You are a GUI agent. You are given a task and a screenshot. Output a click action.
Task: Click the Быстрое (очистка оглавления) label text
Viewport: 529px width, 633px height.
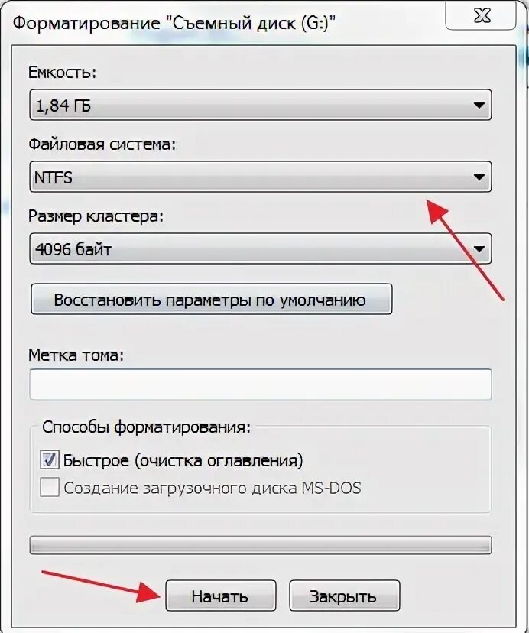pos(183,460)
